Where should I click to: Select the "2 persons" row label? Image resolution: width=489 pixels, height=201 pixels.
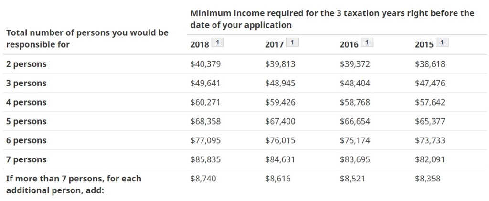pyautogui.click(x=26, y=64)
